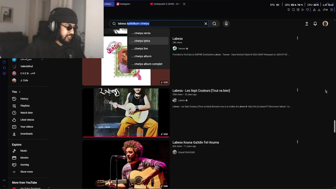Start voice search with the microphone
Screen dimensions: 336x189
tap(226, 24)
